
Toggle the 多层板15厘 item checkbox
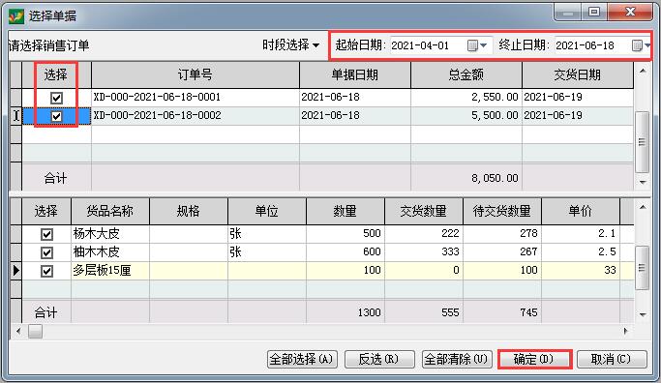[46, 271]
